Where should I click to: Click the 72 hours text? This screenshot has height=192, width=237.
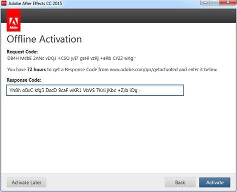(36, 70)
